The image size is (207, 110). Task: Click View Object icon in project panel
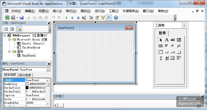(x=12, y=29)
